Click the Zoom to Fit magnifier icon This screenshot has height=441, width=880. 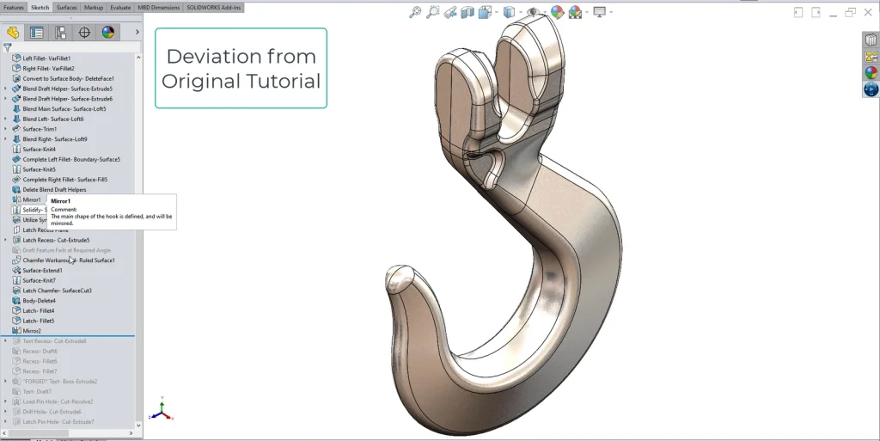[x=415, y=12]
